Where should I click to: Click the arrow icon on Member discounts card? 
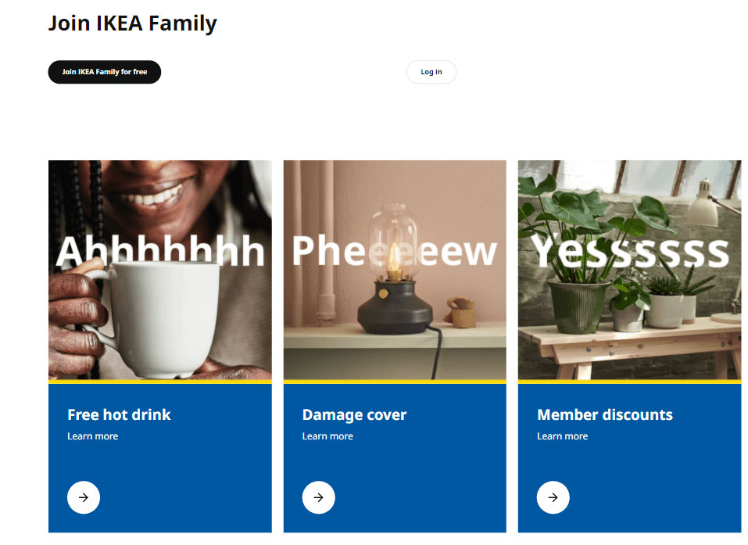coord(553,497)
